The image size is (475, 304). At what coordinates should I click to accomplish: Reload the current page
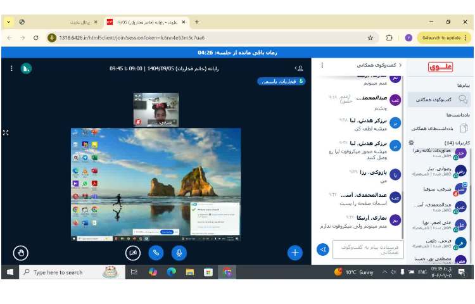(x=36, y=38)
